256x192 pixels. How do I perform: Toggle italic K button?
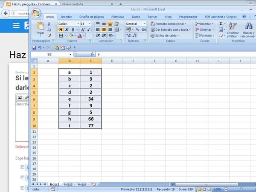(x=67, y=29)
